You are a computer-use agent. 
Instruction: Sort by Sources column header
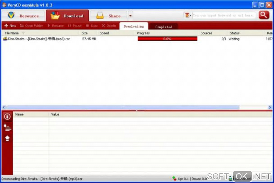coord(212,33)
